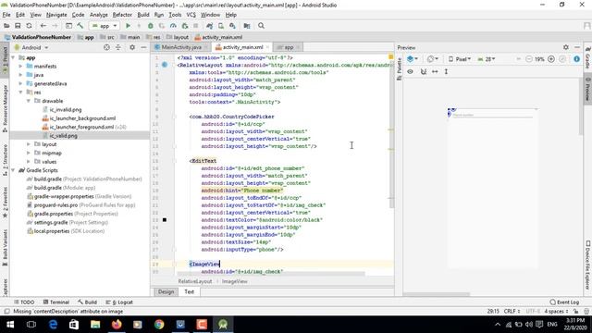The height and width of the screenshot is (333, 592).
Task: Toggle view options eye icon in Preview
Action: (x=410, y=71)
